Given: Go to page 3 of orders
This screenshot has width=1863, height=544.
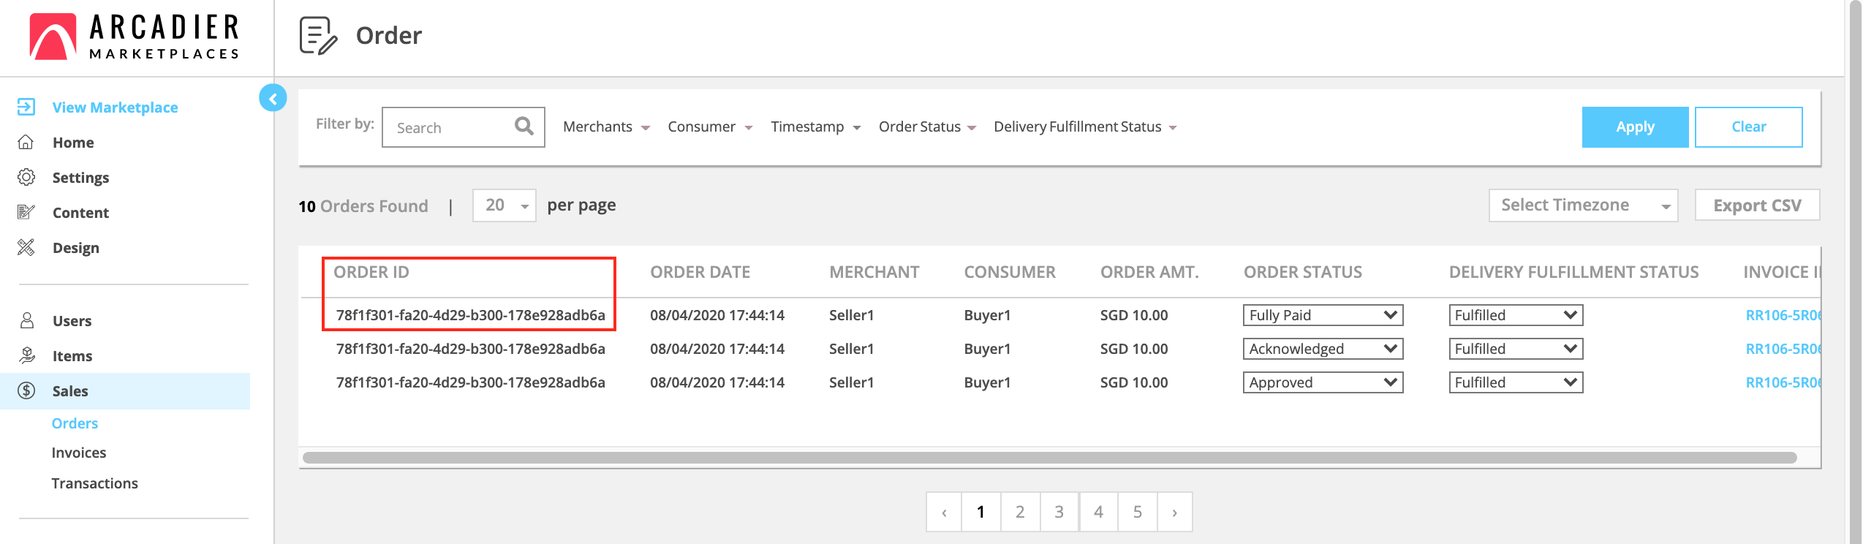Looking at the screenshot, I should (x=1059, y=512).
